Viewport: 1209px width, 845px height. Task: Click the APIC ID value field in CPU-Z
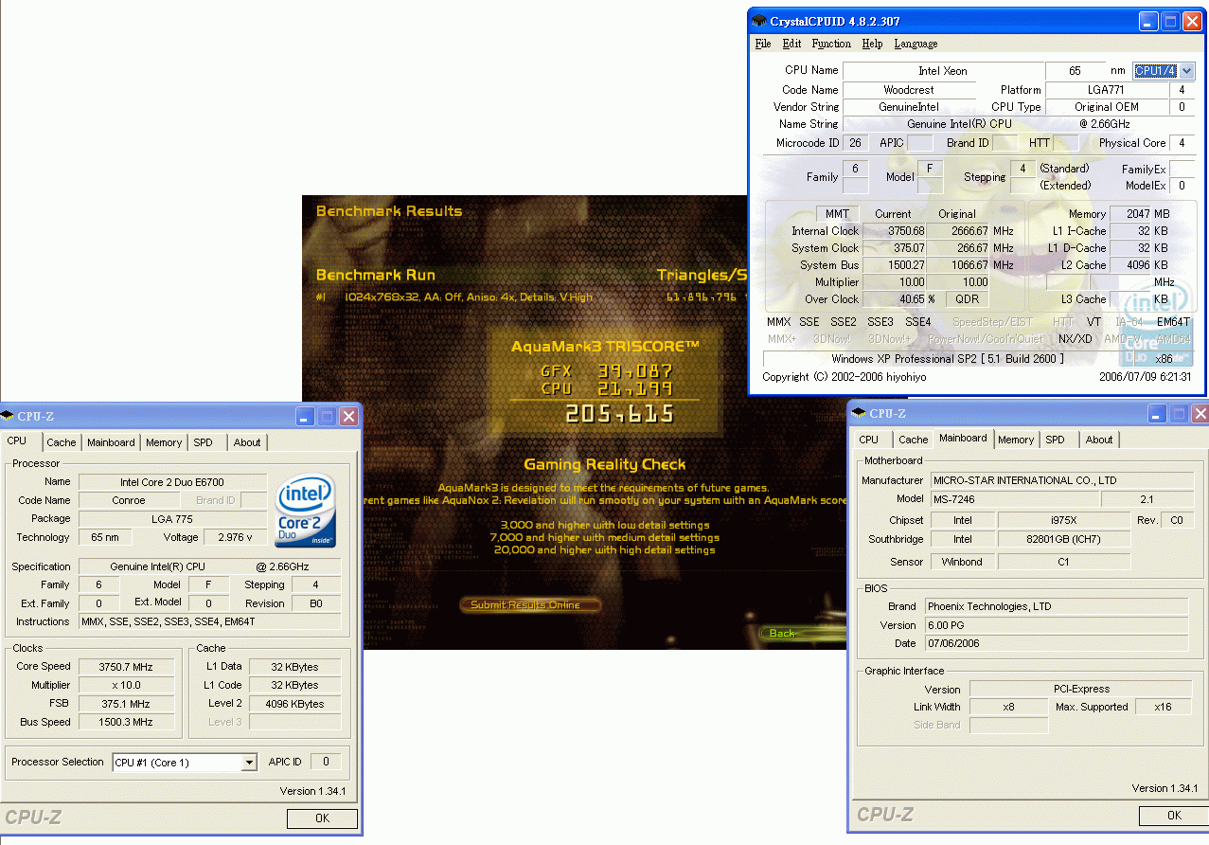[x=327, y=762]
